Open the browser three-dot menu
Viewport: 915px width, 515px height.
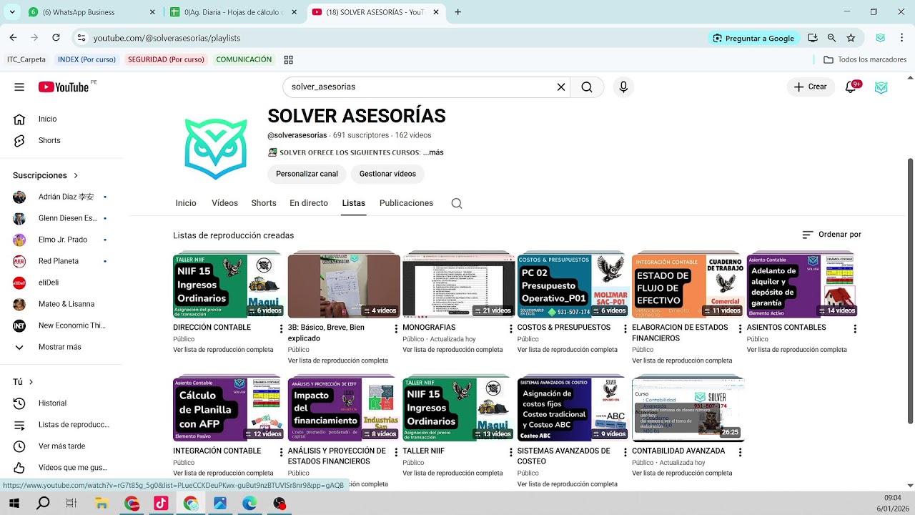point(901,38)
